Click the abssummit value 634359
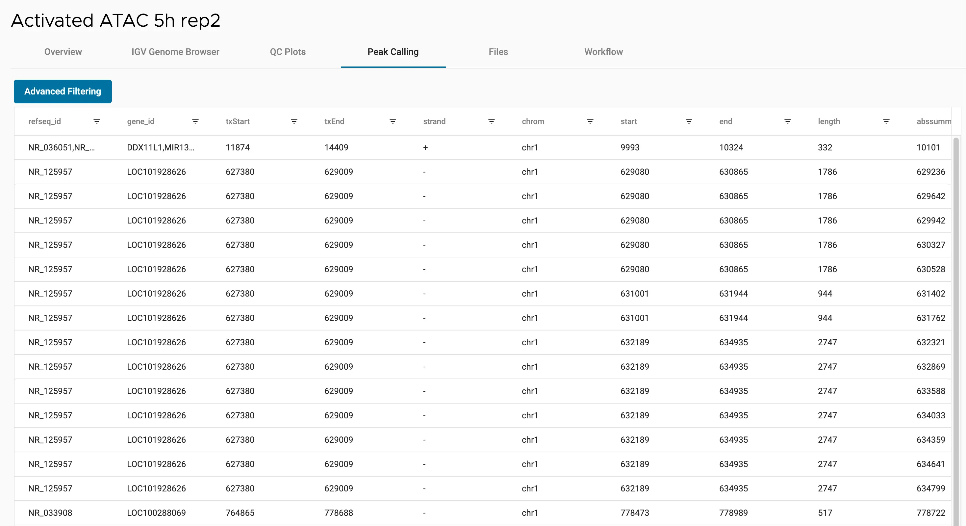This screenshot has width=966, height=526. click(931, 440)
